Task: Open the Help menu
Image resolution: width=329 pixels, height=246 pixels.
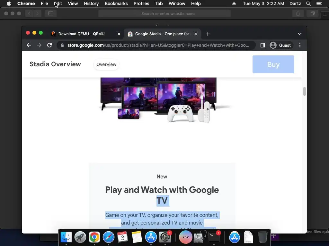Action: [x=196, y=4]
